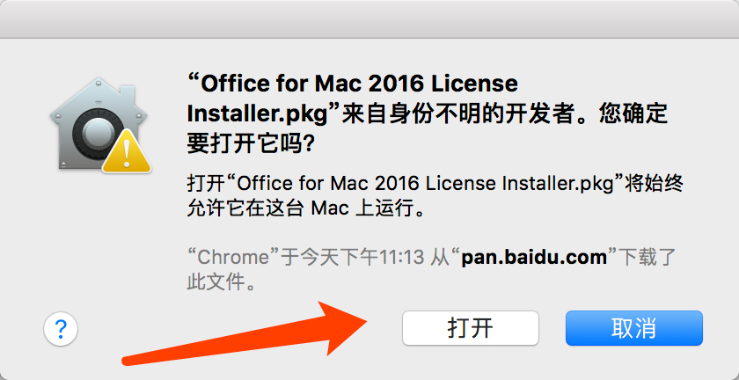The width and height of the screenshot is (739, 380).
Task: Click the dialog's gray title bar
Action: coord(369,18)
